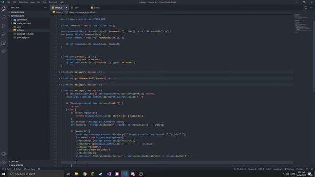Open the Manage gear icon

coord(4,162)
